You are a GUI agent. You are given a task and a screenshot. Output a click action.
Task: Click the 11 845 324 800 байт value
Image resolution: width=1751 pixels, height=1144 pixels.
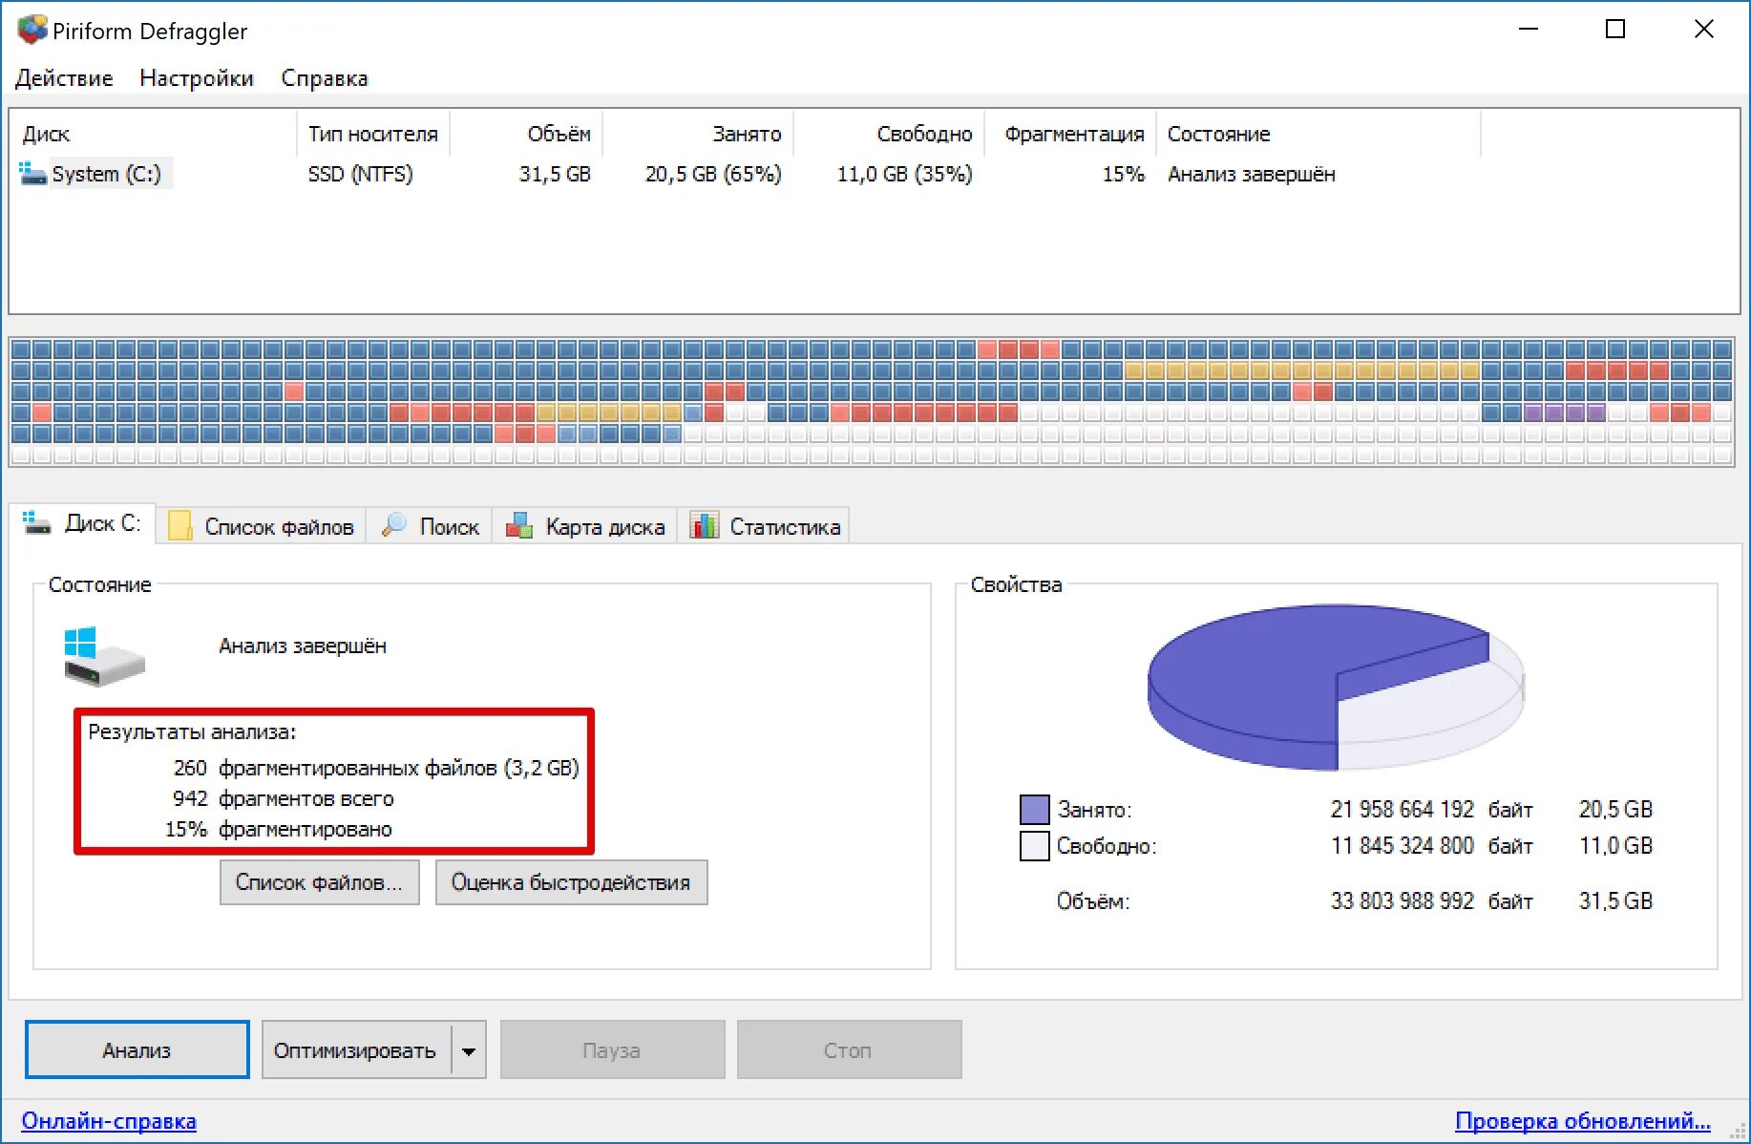coord(1431,846)
